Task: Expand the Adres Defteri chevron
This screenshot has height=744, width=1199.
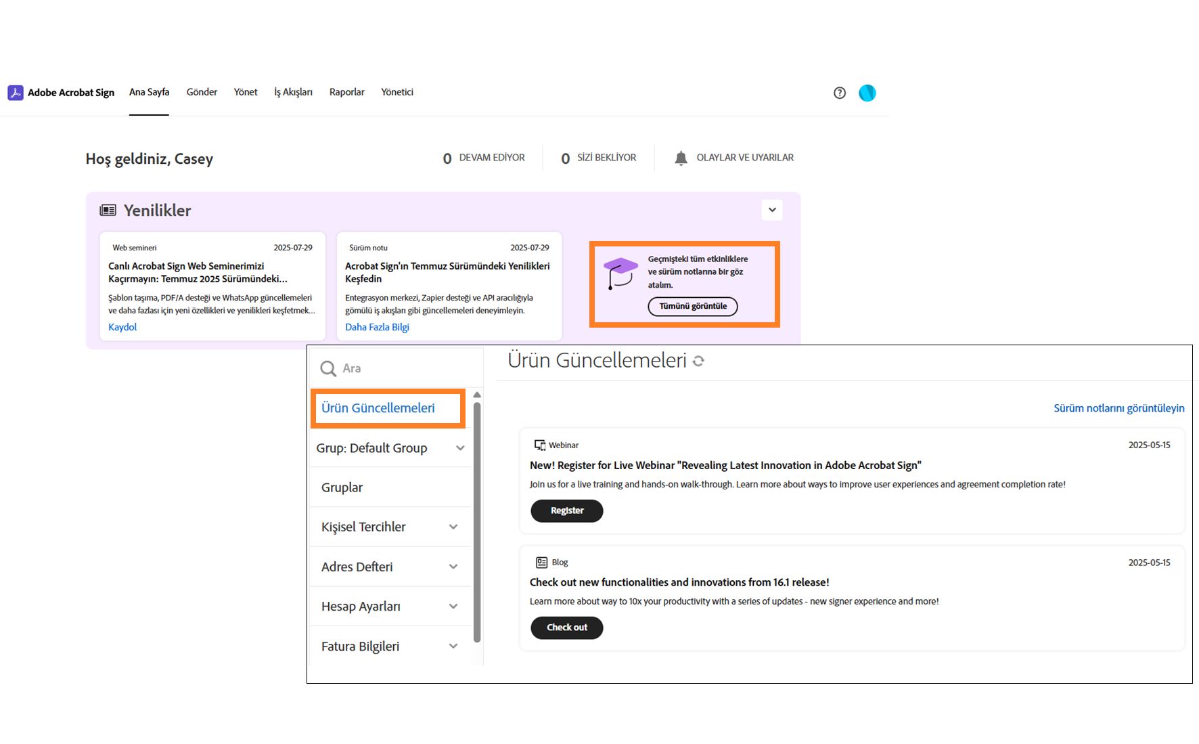Action: click(x=453, y=567)
